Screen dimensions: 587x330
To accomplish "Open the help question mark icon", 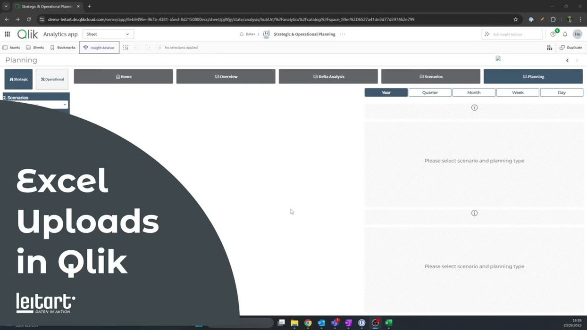I will tap(553, 34).
